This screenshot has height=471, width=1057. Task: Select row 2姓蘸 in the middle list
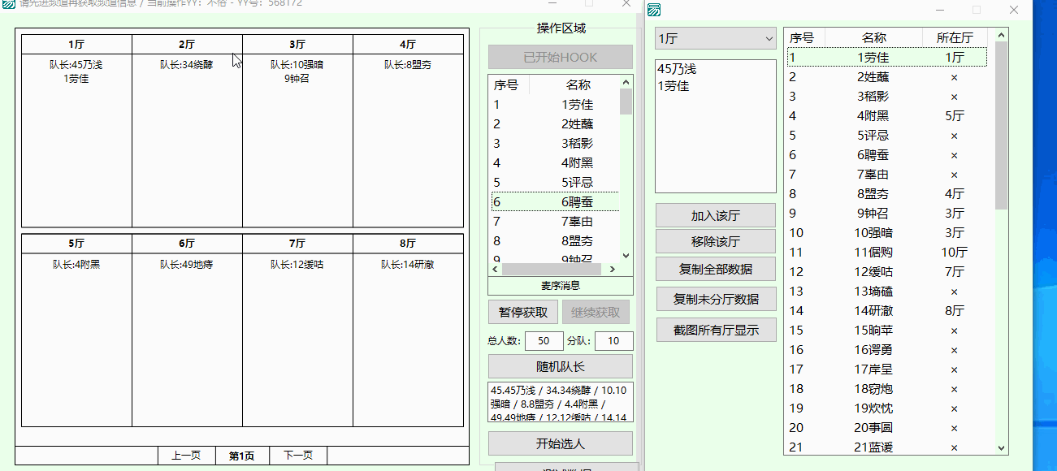[x=555, y=124]
